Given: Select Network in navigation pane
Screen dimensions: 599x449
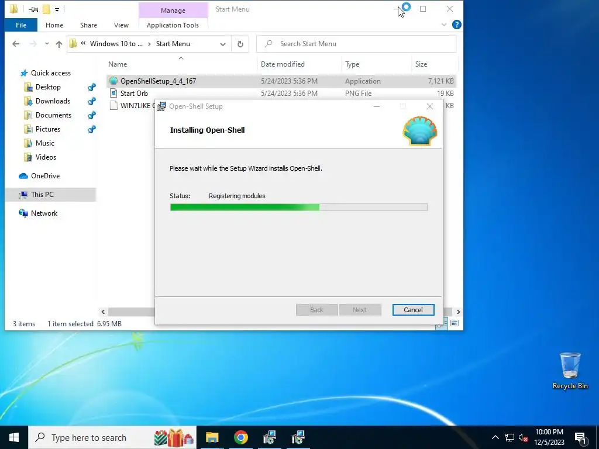Looking at the screenshot, I should point(44,213).
